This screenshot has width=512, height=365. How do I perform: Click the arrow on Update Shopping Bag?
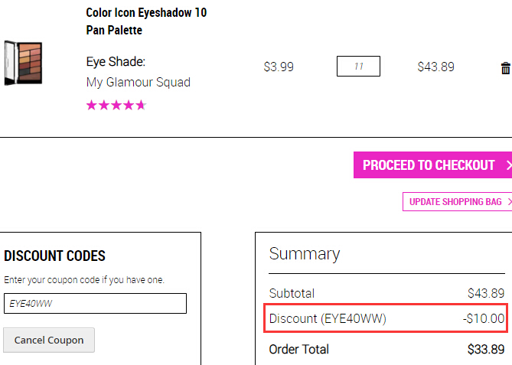[x=510, y=202]
